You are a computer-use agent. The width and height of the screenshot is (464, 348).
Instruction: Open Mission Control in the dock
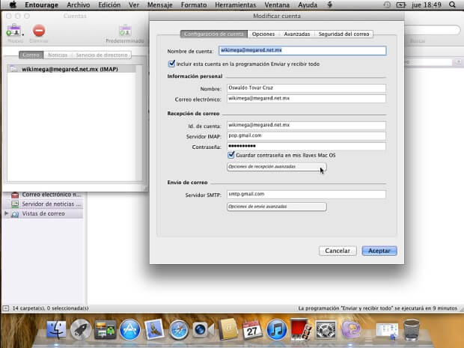(x=106, y=329)
